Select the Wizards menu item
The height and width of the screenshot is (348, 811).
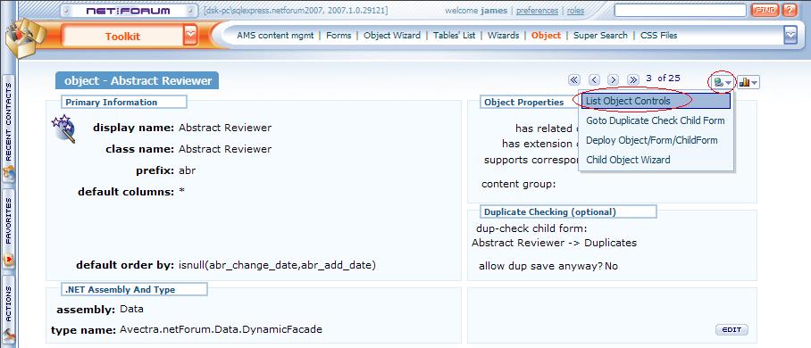[x=503, y=36]
